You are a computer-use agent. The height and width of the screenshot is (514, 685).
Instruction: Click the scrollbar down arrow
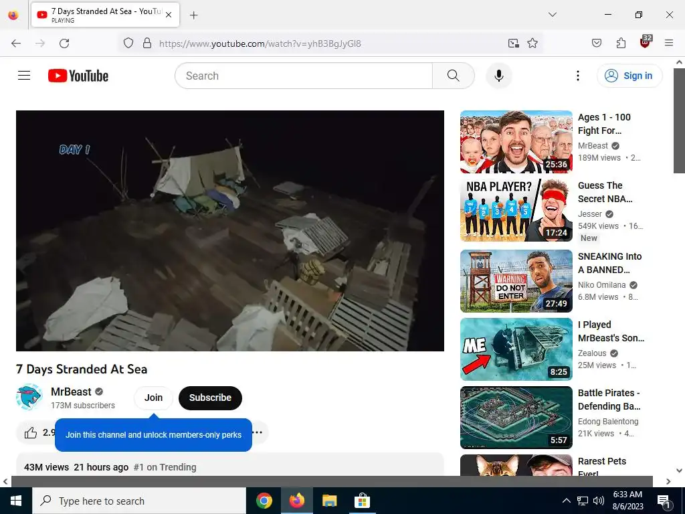[679, 470]
